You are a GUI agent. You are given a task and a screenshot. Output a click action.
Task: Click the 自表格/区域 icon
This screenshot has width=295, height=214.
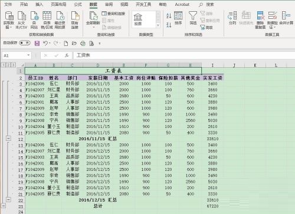(47, 16)
